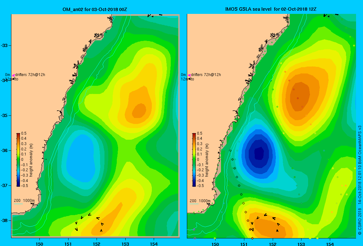Click the 0.5 value on right color bar

coord(199,133)
